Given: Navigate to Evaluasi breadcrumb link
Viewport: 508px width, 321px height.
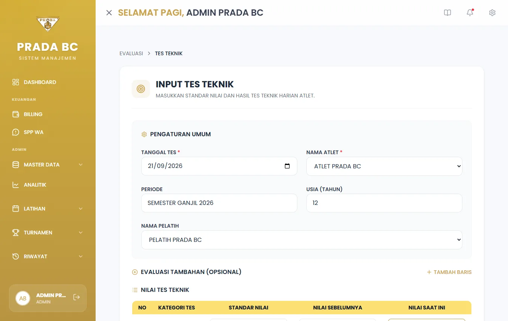Looking at the screenshot, I should click(x=131, y=53).
